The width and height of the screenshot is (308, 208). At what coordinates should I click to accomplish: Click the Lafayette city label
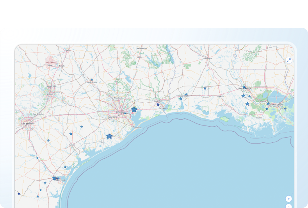221,96
